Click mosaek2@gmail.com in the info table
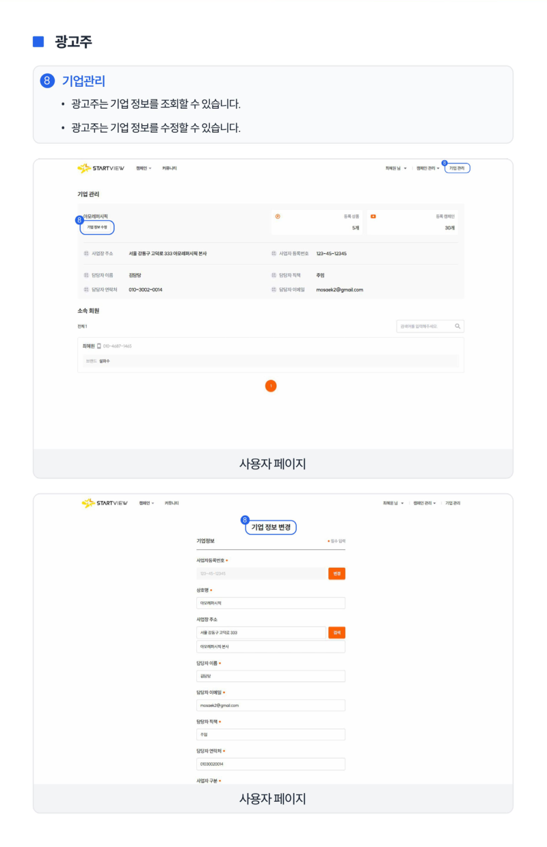The width and height of the screenshot is (547, 847). (340, 289)
